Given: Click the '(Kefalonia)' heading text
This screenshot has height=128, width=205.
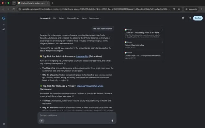Looking at the screenshot, I should click(46, 89).
